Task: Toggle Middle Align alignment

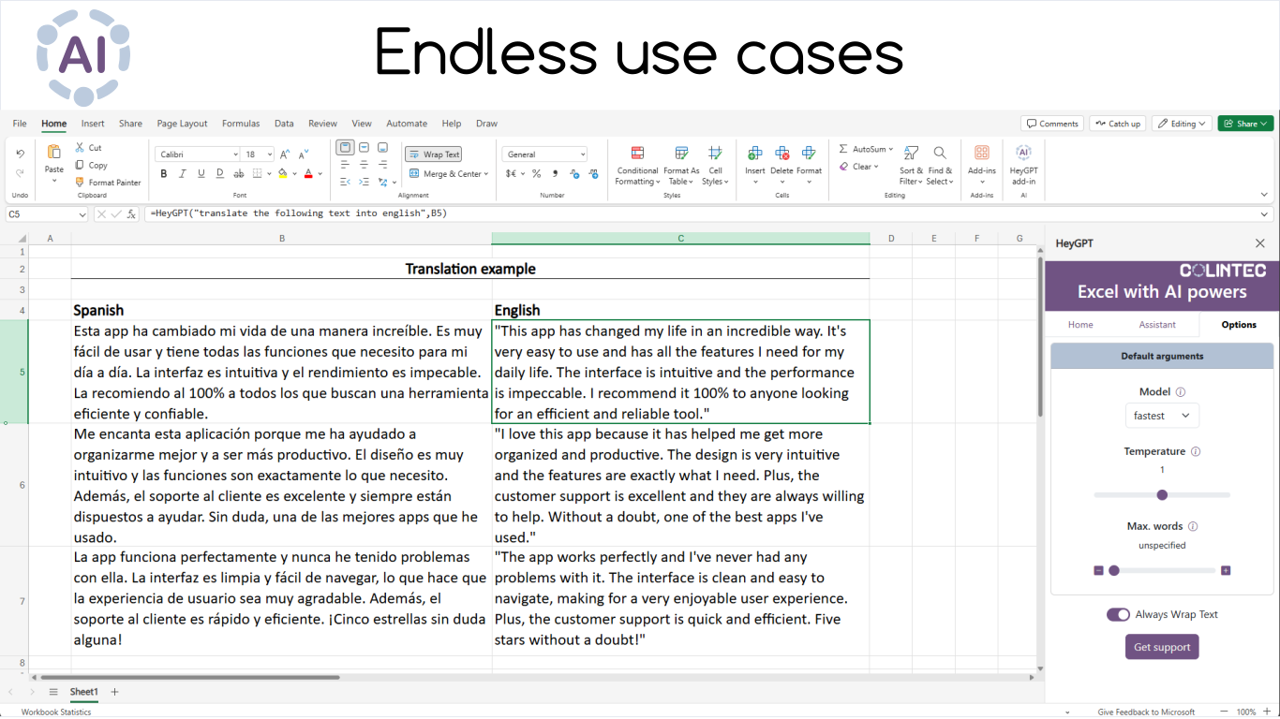Action: 364,148
